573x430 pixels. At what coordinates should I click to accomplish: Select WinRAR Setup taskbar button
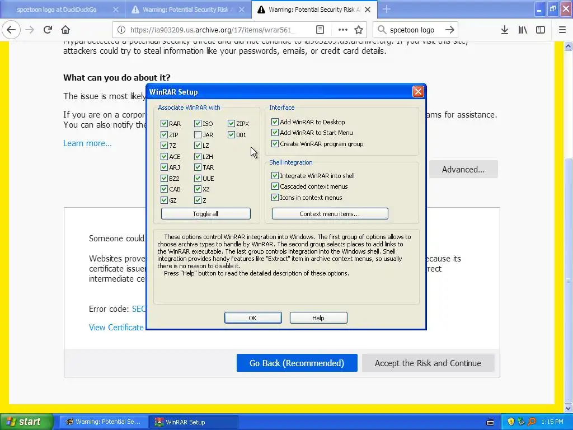pyautogui.click(x=194, y=422)
